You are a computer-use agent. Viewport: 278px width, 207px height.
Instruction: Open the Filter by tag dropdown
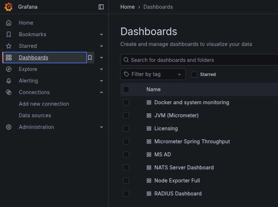coord(153,74)
